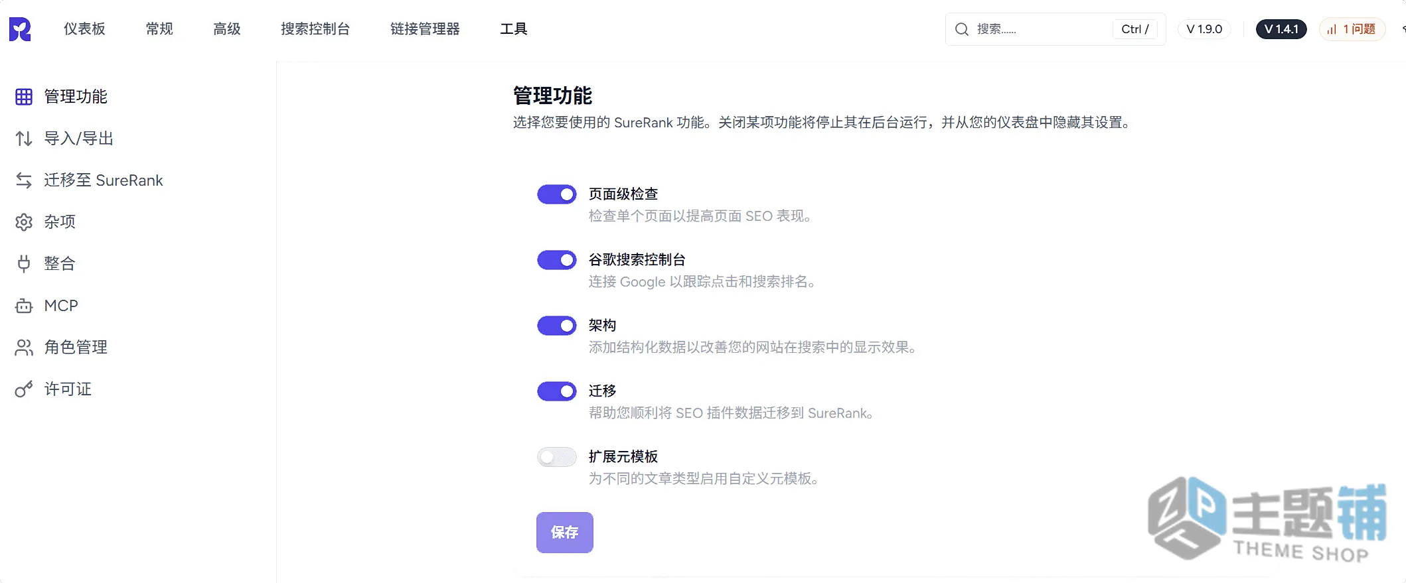Click the 迁移至 SureRank swap icon
This screenshot has width=1406, height=583.
(24, 180)
